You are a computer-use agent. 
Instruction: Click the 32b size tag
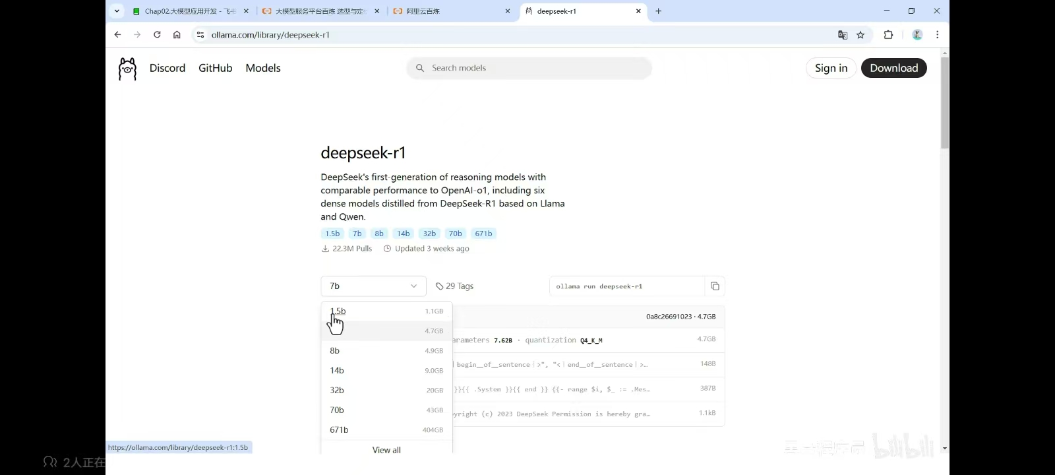pyautogui.click(x=429, y=234)
